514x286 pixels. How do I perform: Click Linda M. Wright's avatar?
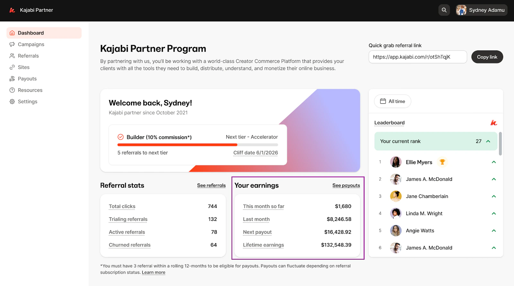pyautogui.click(x=396, y=213)
